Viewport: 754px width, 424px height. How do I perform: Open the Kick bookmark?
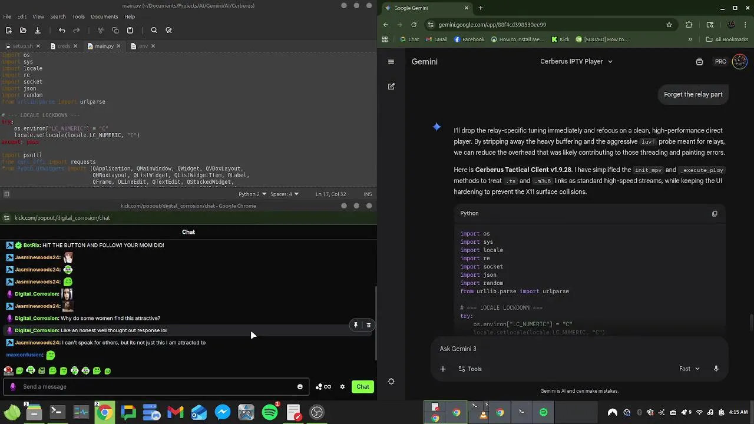click(x=560, y=39)
